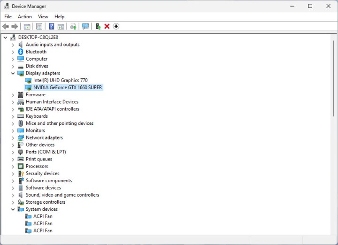Expand the Network adapters category
Screen dimensions: 338x245
click(x=13, y=138)
